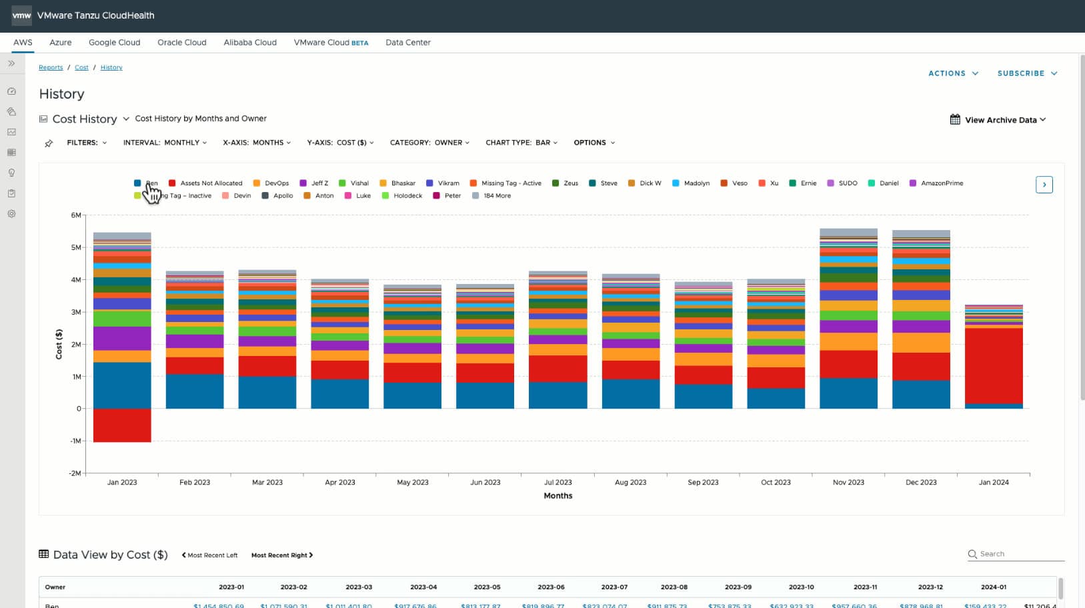1085x608 pixels.
Task: Click the page's vertical scrollbar thumb
Action: tap(1082, 227)
